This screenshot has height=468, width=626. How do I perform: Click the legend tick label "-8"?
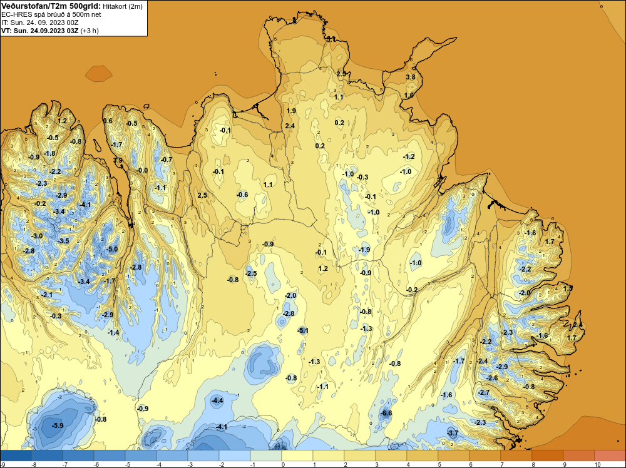coord(34,464)
